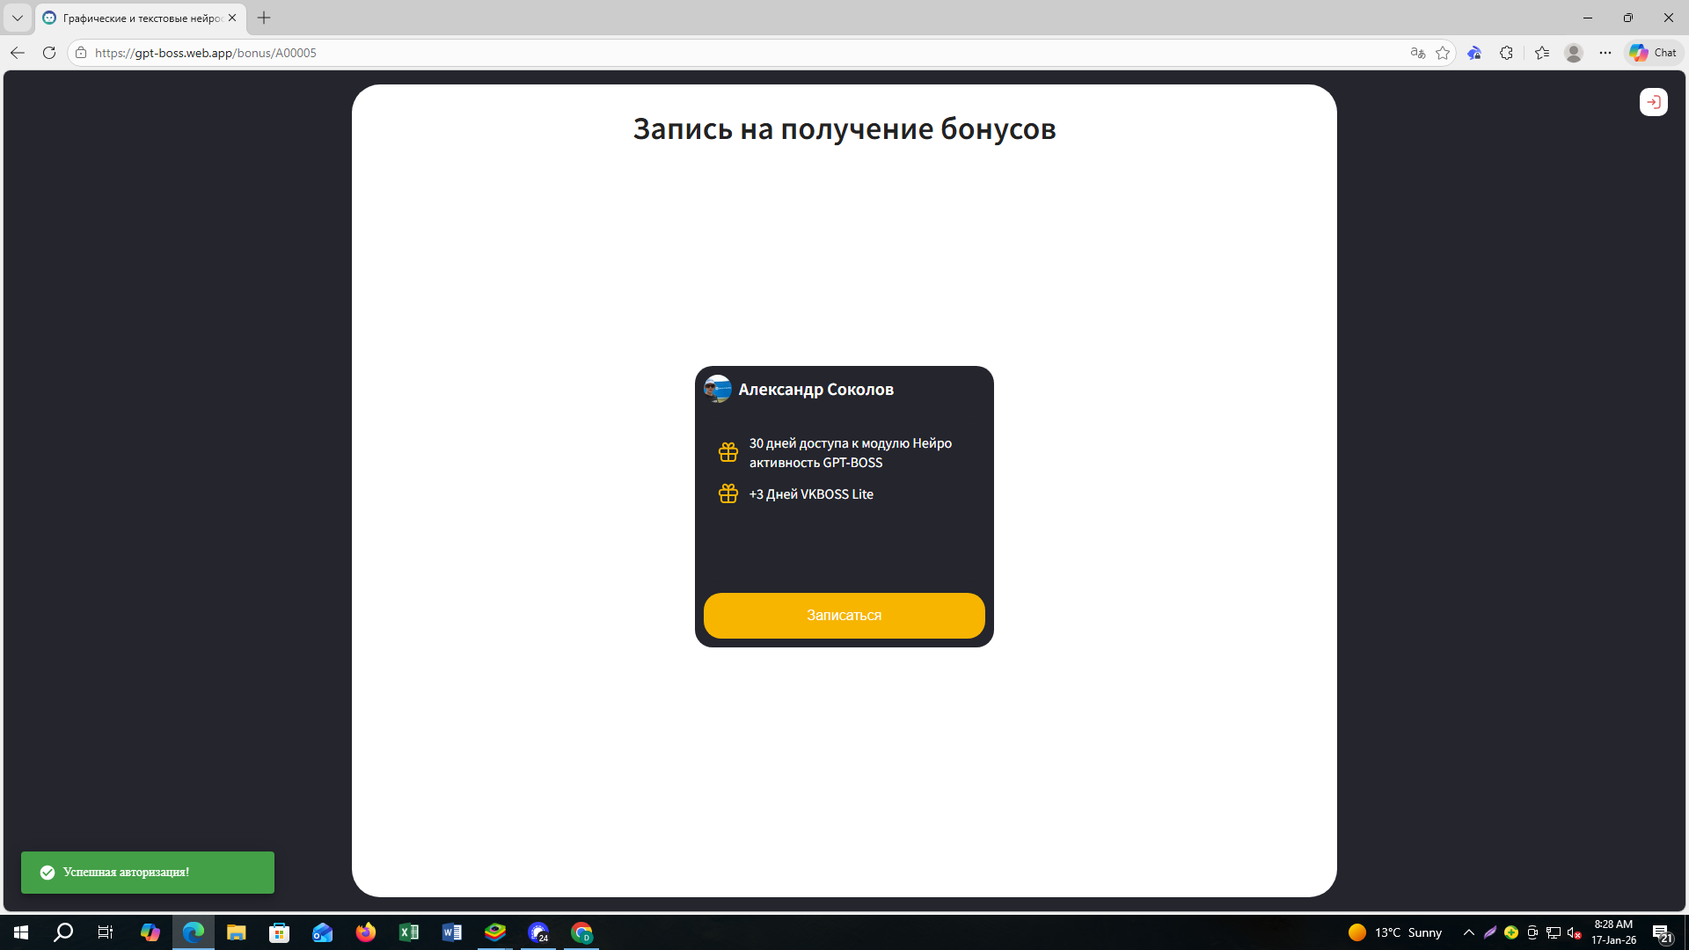Refresh the current page
Viewport: 1689px width, 950px height.
(x=49, y=53)
